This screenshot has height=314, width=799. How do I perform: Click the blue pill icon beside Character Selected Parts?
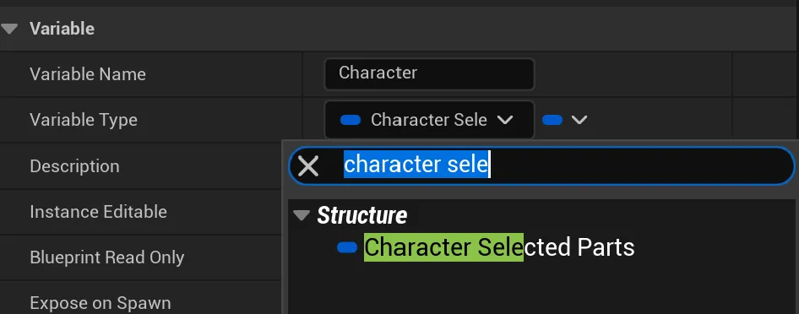(x=347, y=247)
